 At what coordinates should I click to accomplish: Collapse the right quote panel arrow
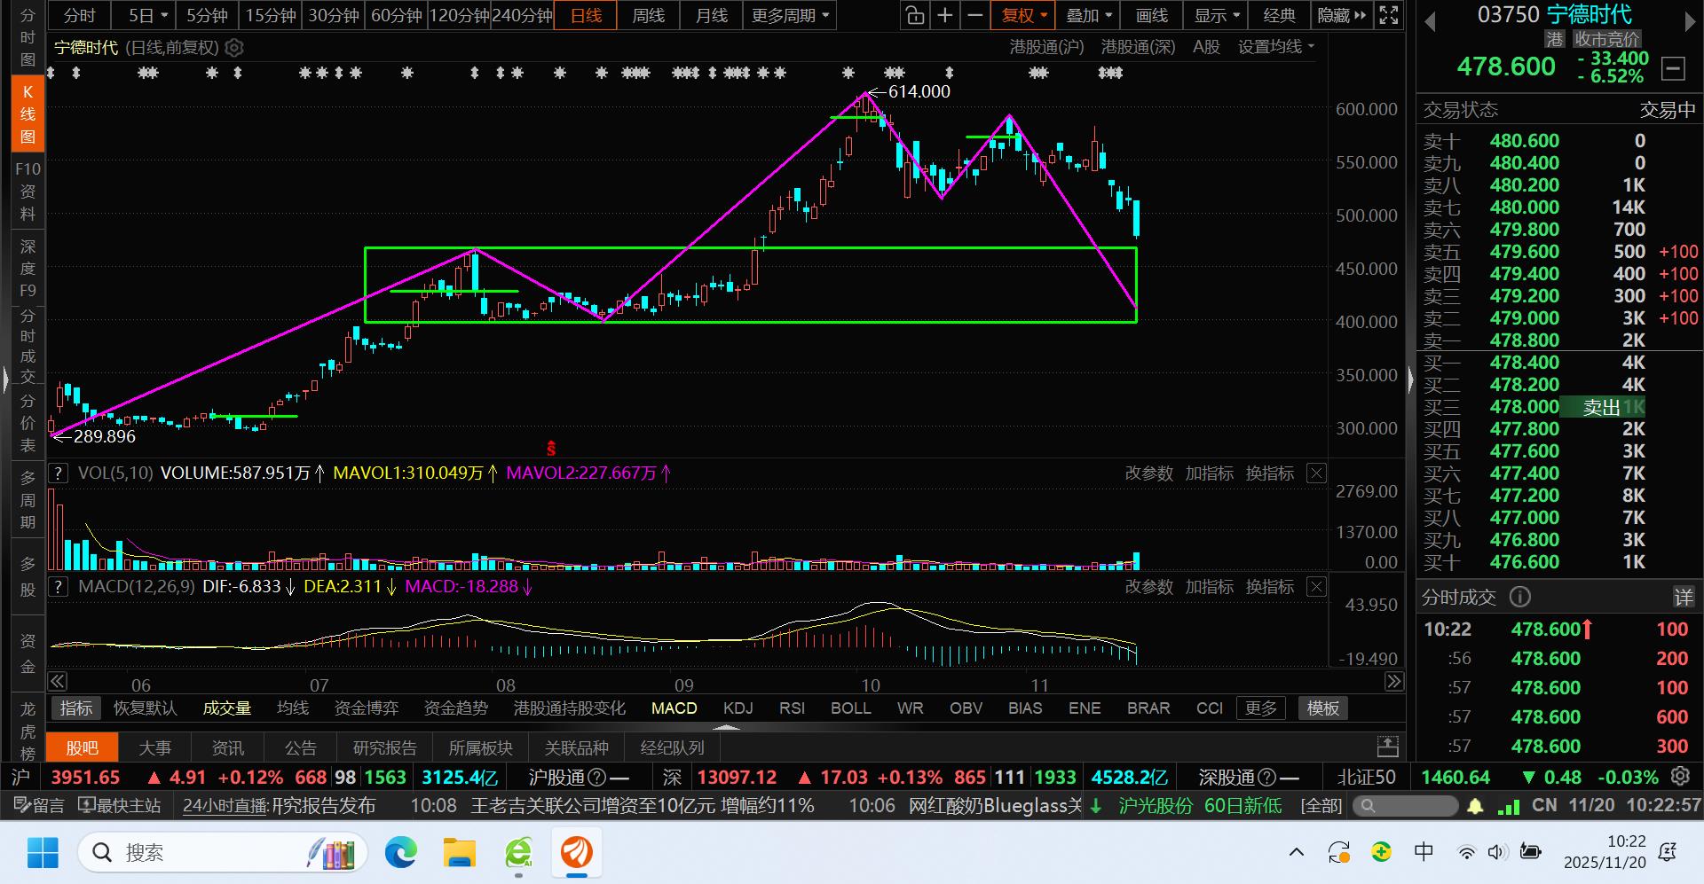point(1410,379)
